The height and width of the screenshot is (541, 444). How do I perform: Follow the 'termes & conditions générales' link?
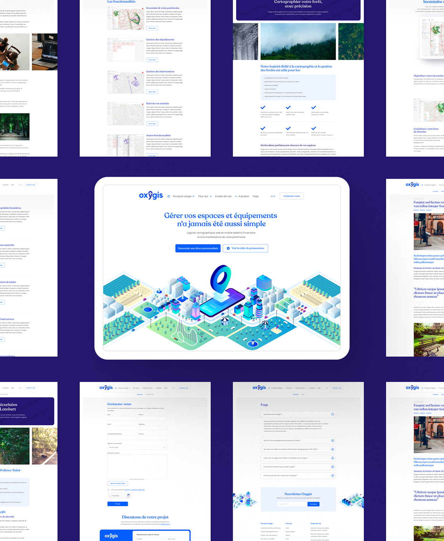pos(134,490)
